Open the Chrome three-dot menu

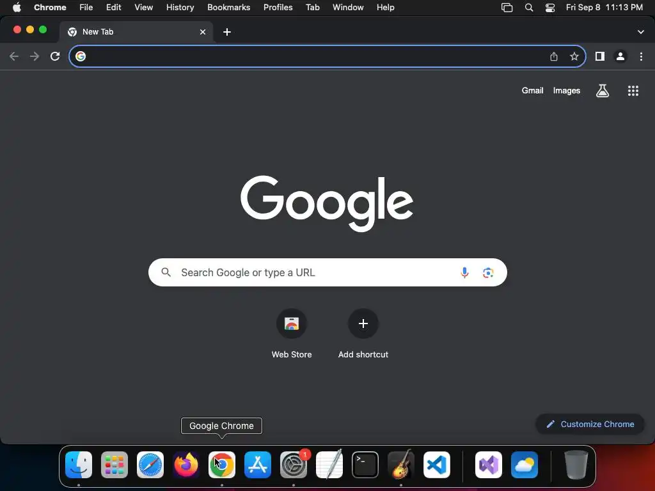click(641, 56)
